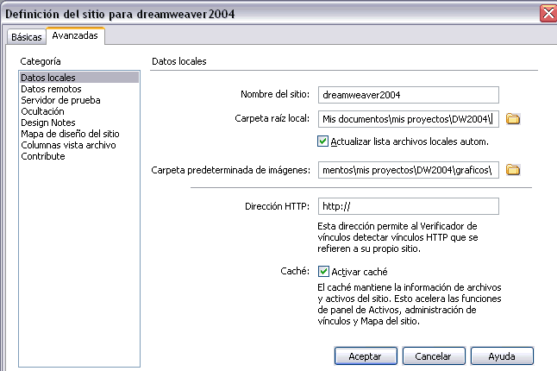557x371 pixels.
Task: Click the Carpeta raíz local label
Action: [272, 118]
